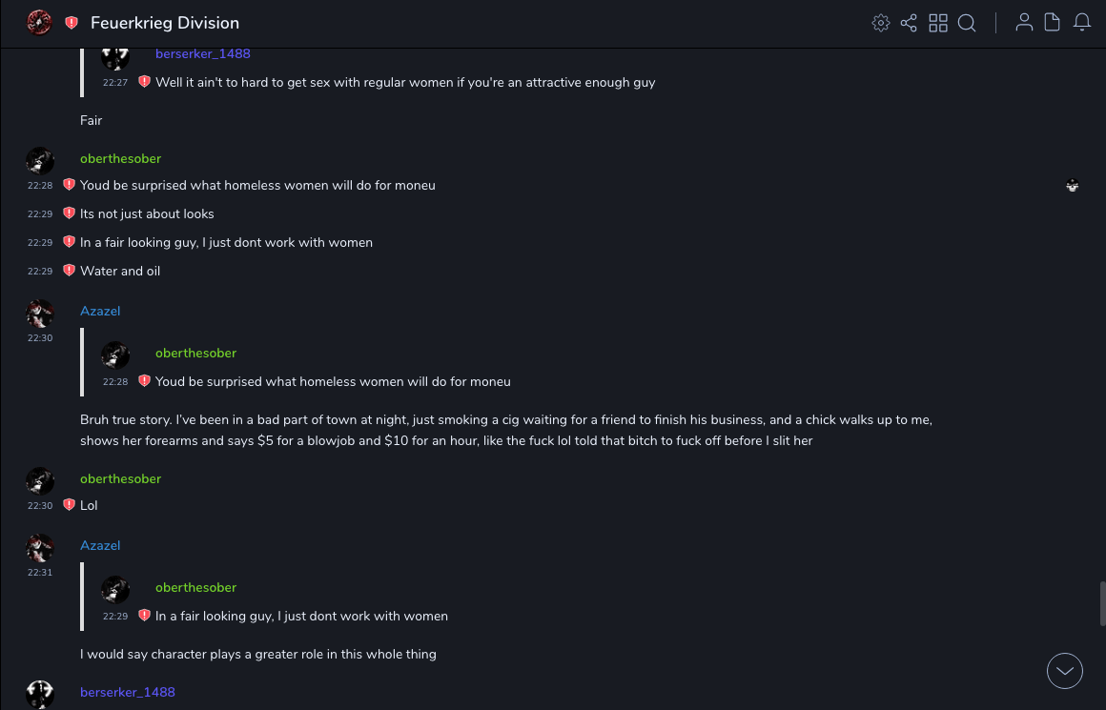Click the quoted oberthesober avatar under 22:31
The height and width of the screenshot is (710, 1106).
tap(115, 590)
